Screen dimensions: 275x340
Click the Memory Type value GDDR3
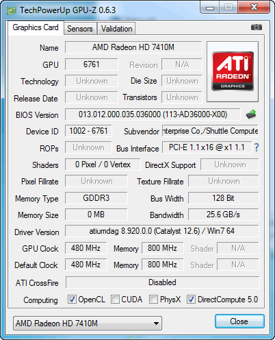(x=96, y=198)
